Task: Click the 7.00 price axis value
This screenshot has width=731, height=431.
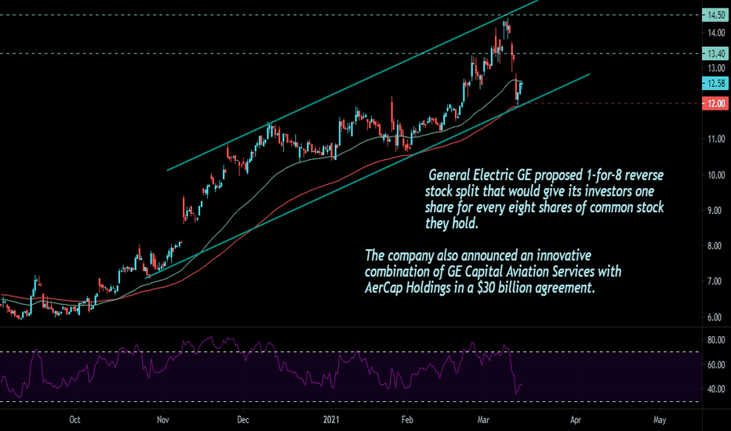Action: coord(716,281)
